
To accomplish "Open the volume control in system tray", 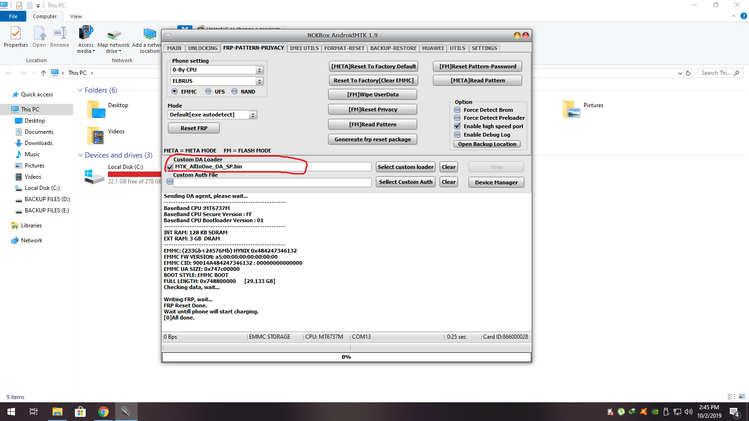I will pyautogui.click(x=689, y=412).
